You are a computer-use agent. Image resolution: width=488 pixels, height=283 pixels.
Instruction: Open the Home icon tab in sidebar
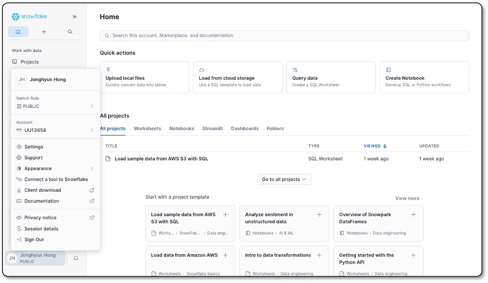tap(18, 31)
